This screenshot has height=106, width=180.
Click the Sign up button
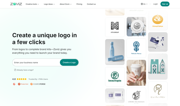pyautogui.click(x=165, y=4)
